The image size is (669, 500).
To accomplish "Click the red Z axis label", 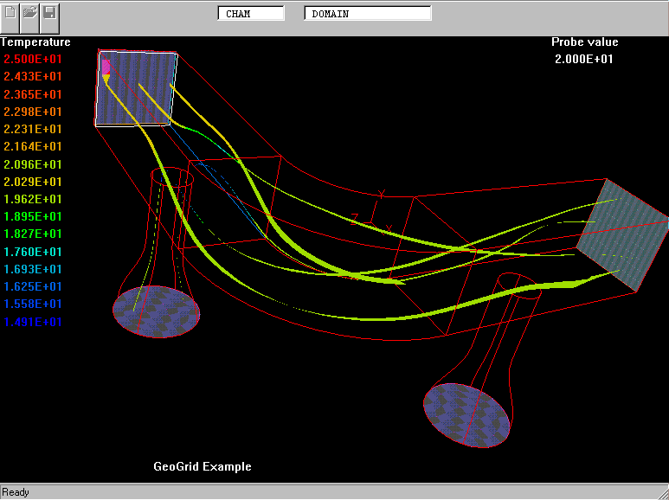I will [354, 217].
